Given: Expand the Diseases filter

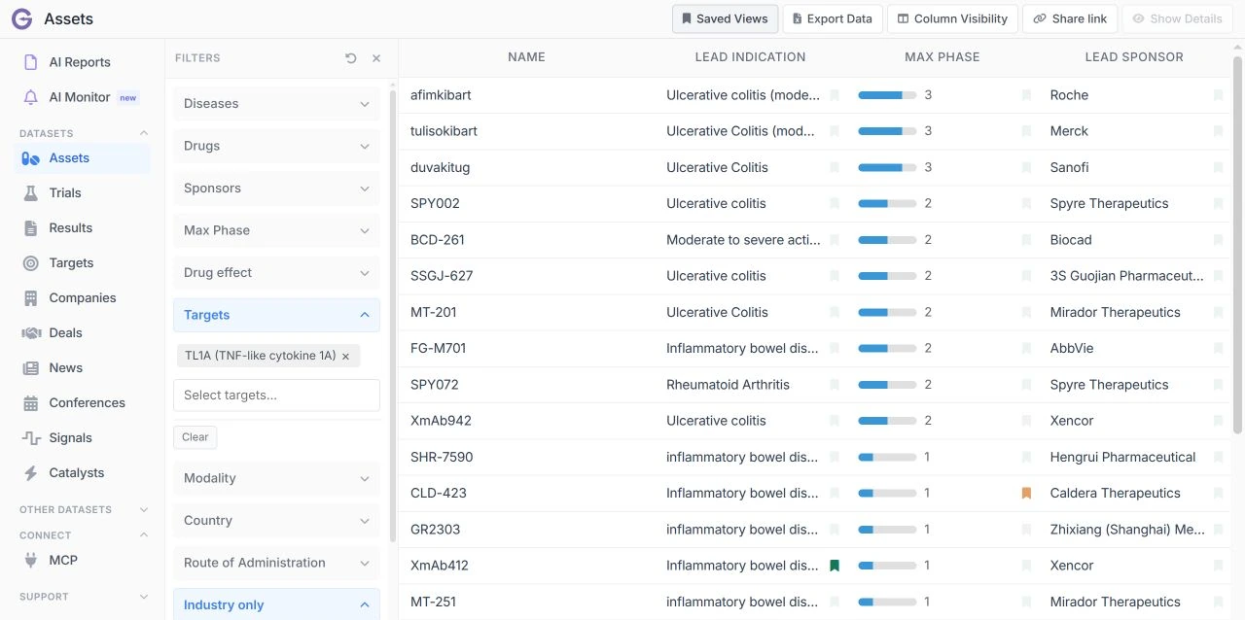Looking at the screenshot, I should pyautogui.click(x=276, y=104).
